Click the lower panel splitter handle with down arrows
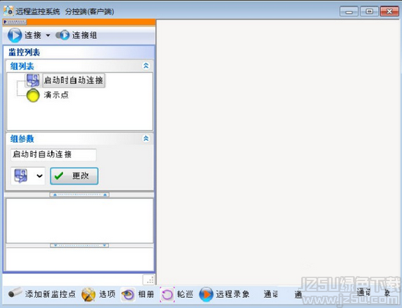This screenshot has height=308, width=402. coord(80,245)
